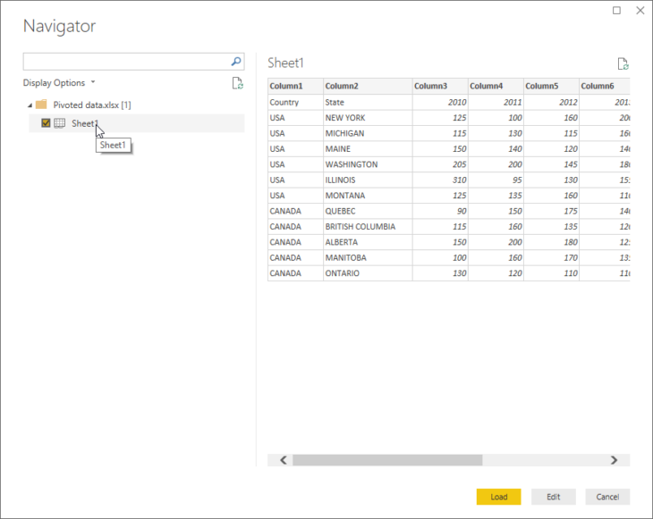653x519 pixels.
Task: Click the Column4 header
Action: pyautogui.click(x=496, y=86)
